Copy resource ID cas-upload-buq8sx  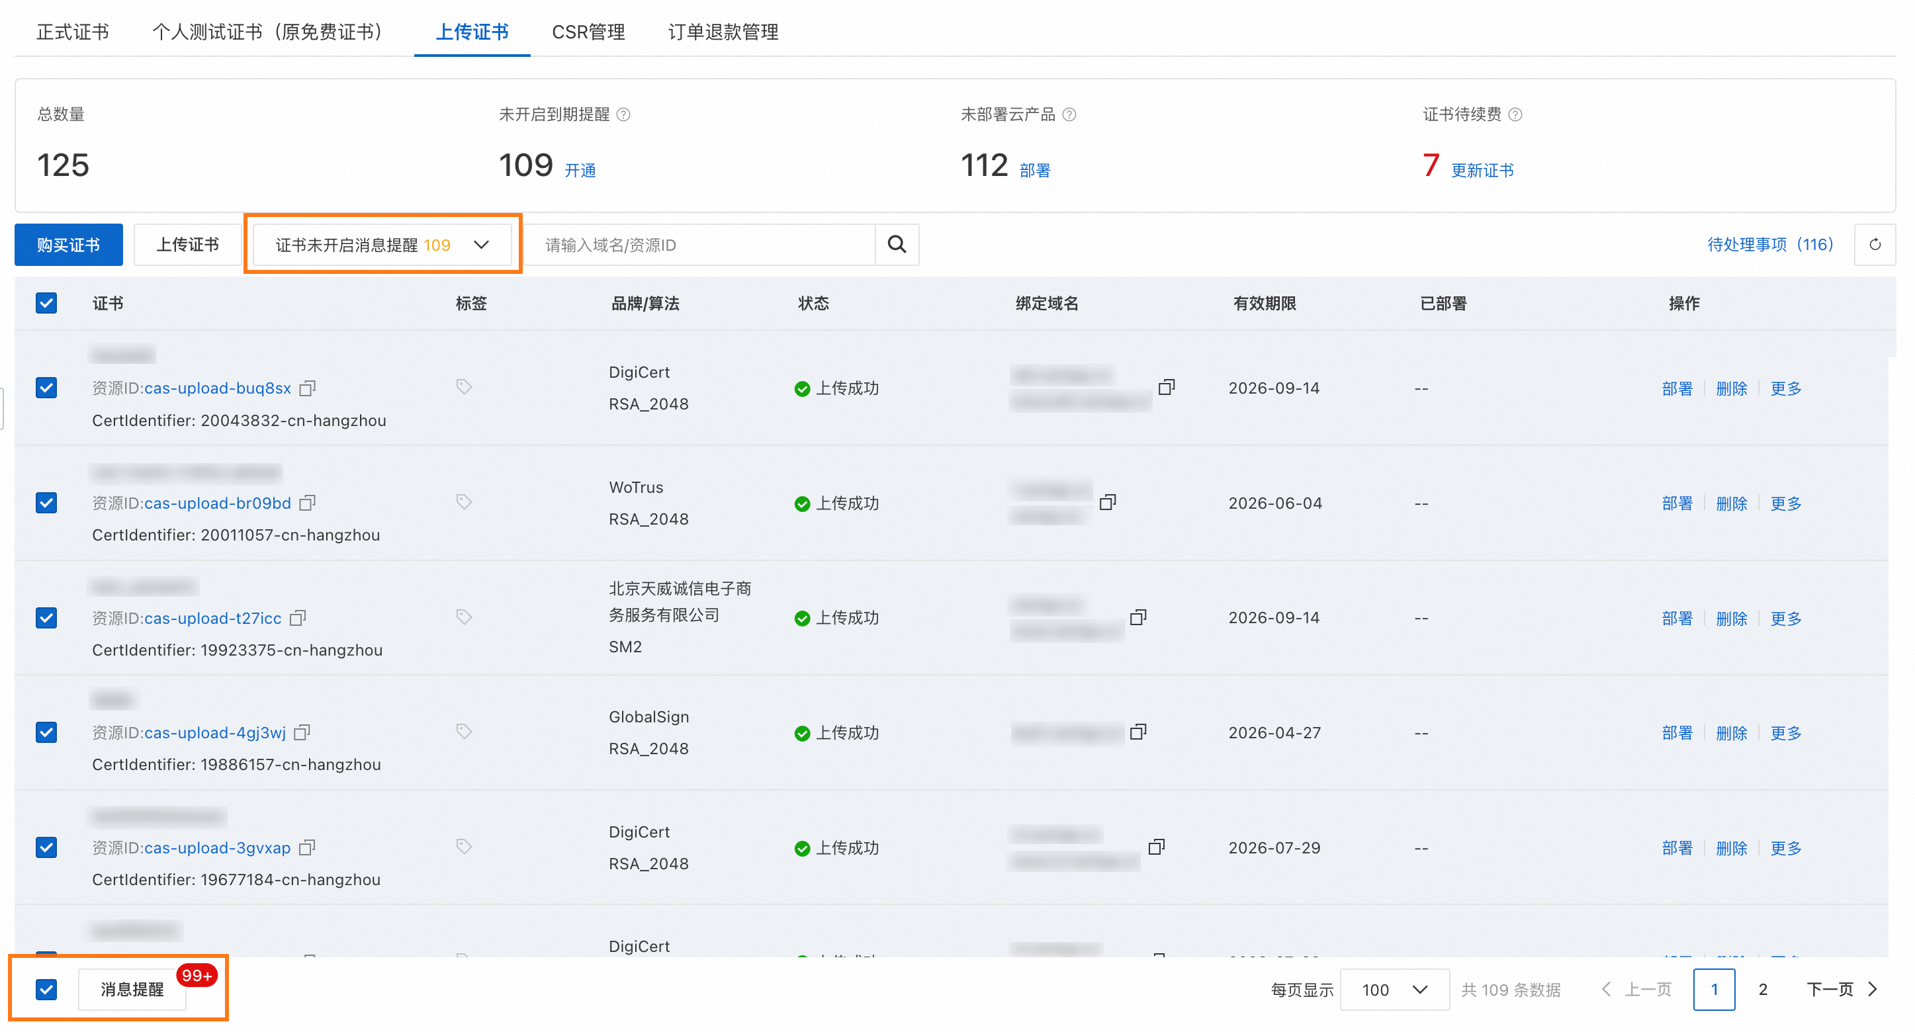coord(307,388)
